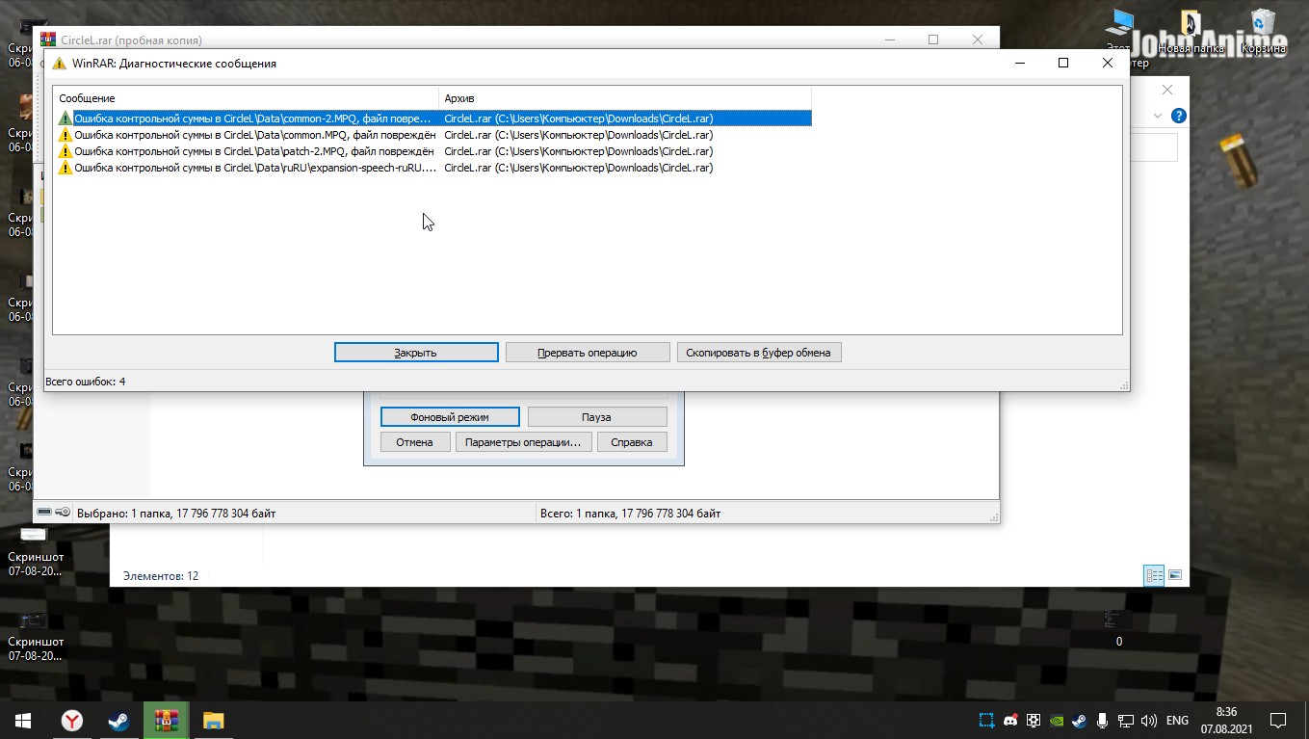Open WinRAR from the taskbar
Viewport: 1309px width, 739px height.
coord(167,721)
